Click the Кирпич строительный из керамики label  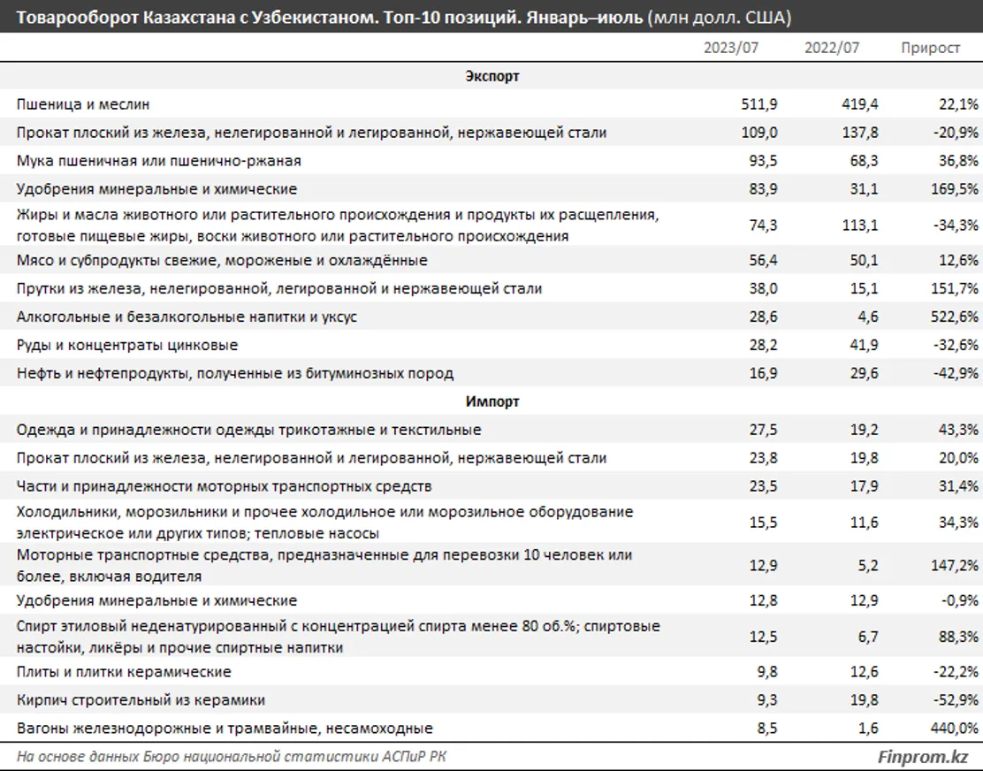(x=141, y=700)
